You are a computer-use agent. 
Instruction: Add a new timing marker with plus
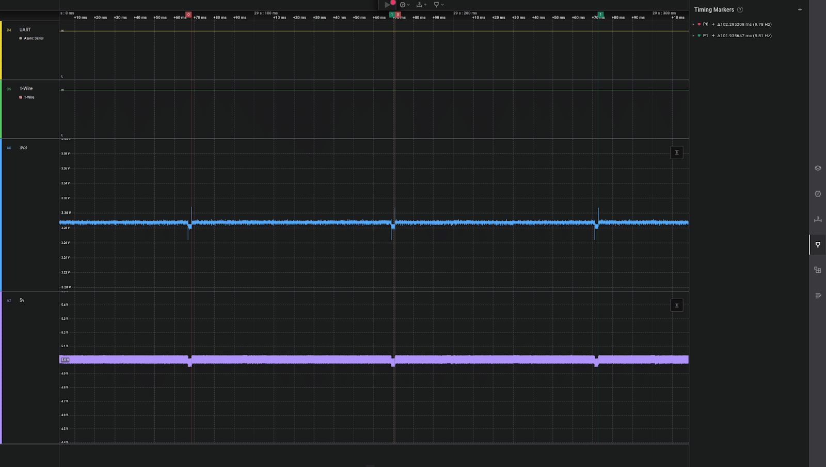(800, 10)
